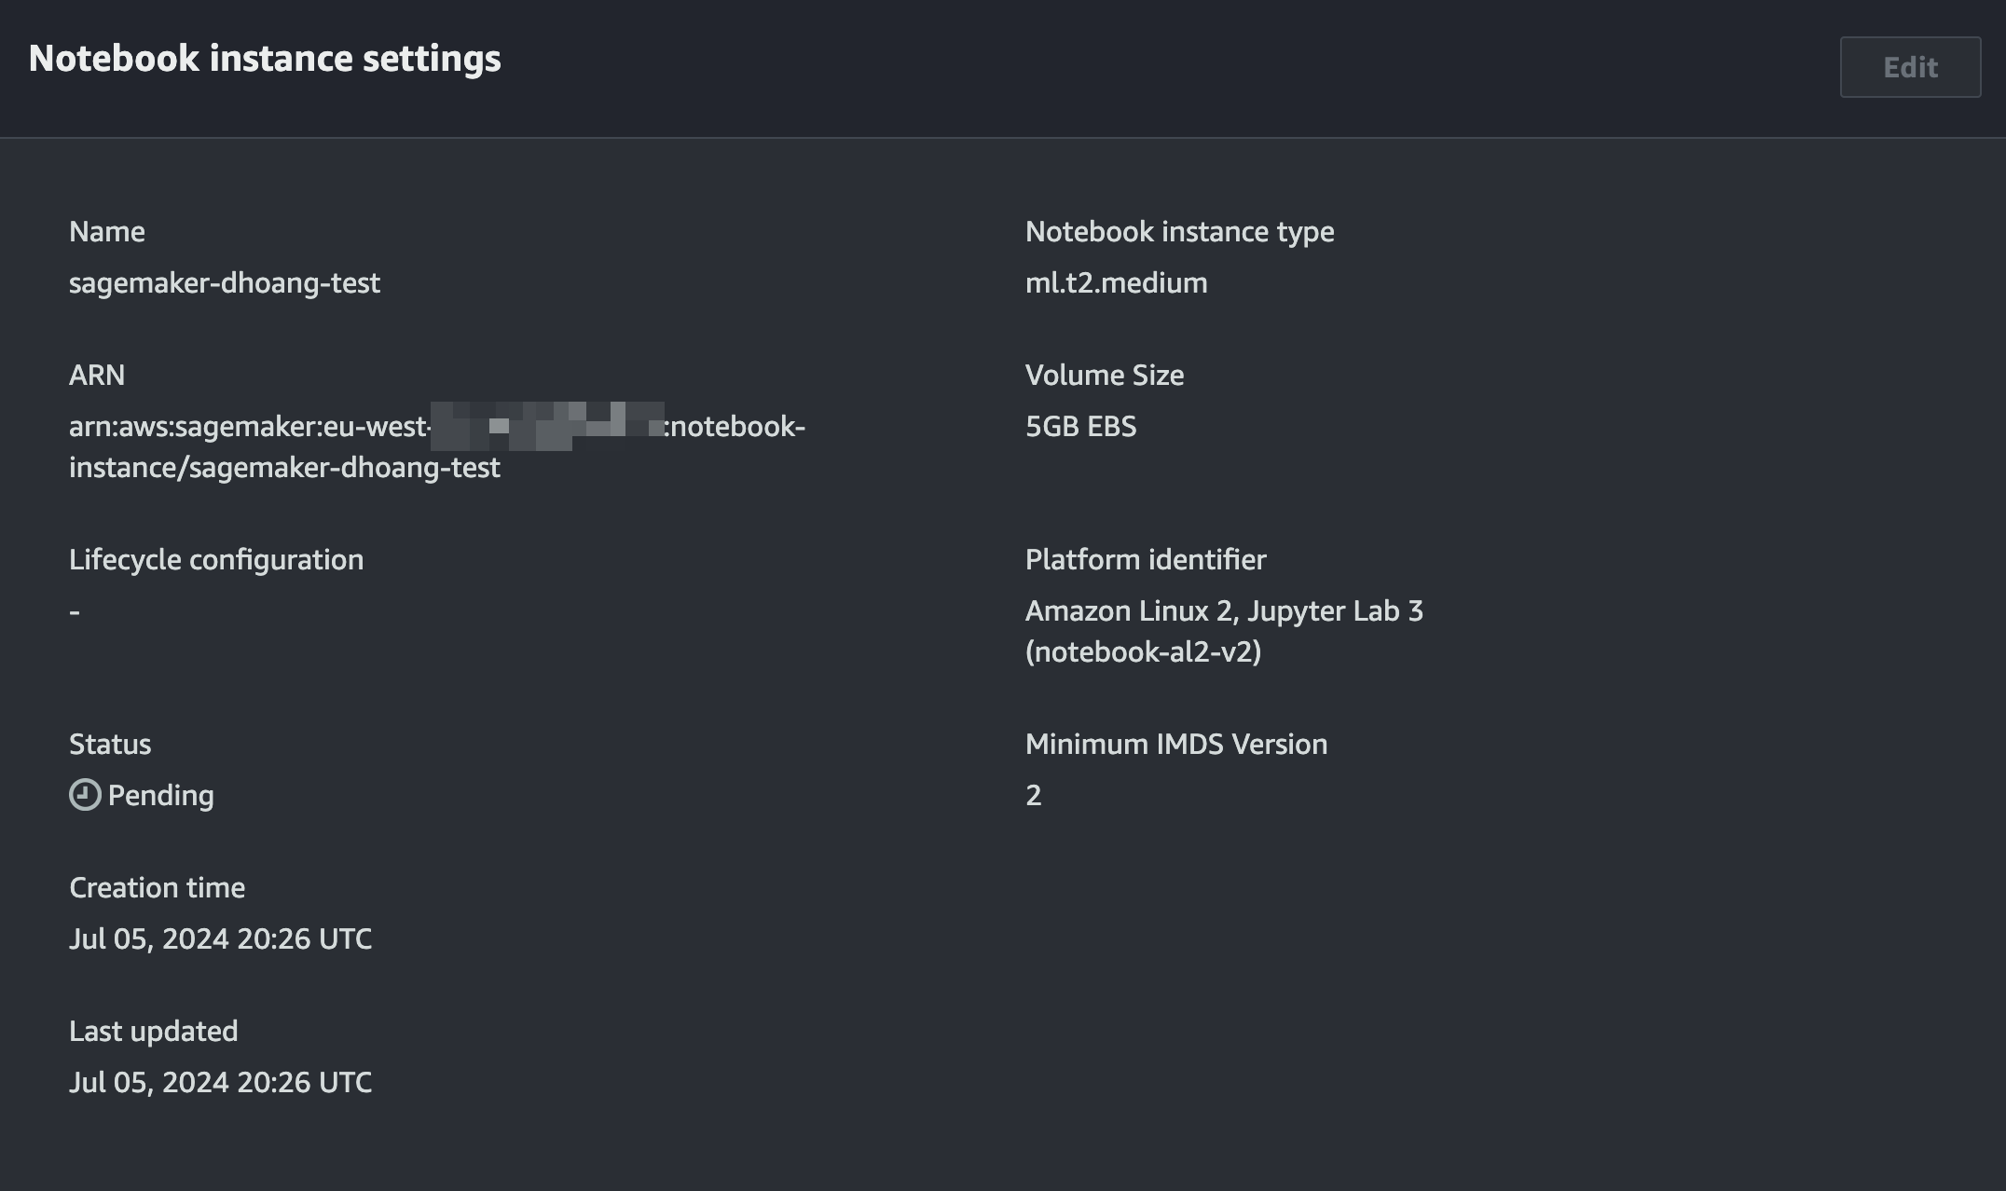Click the Pending status text

160,795
